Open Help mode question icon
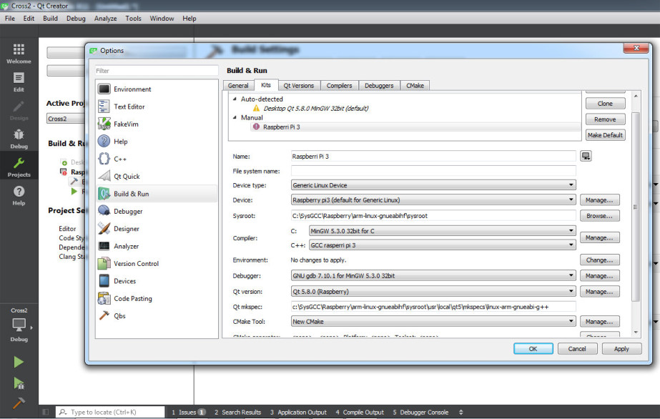This screenshot has height=419, width=660. click(x=19, y=196)
